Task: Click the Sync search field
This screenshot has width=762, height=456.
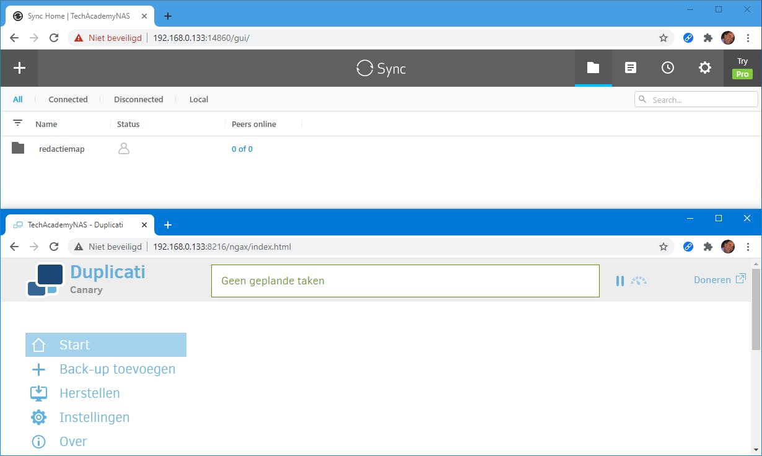Action: (x=696, y=99)
